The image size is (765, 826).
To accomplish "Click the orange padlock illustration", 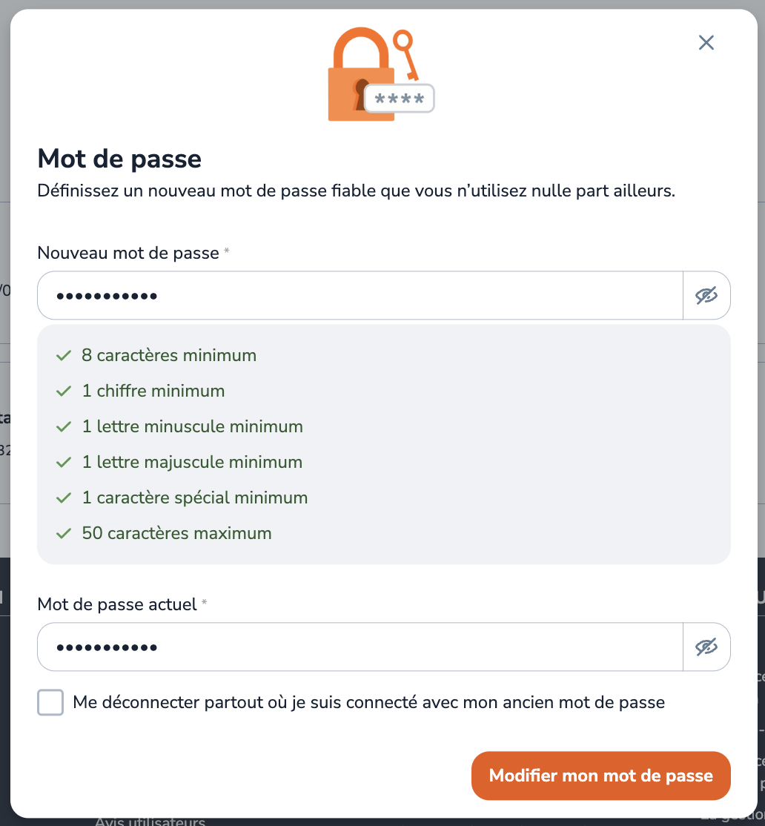I will (x=361, y=75).
